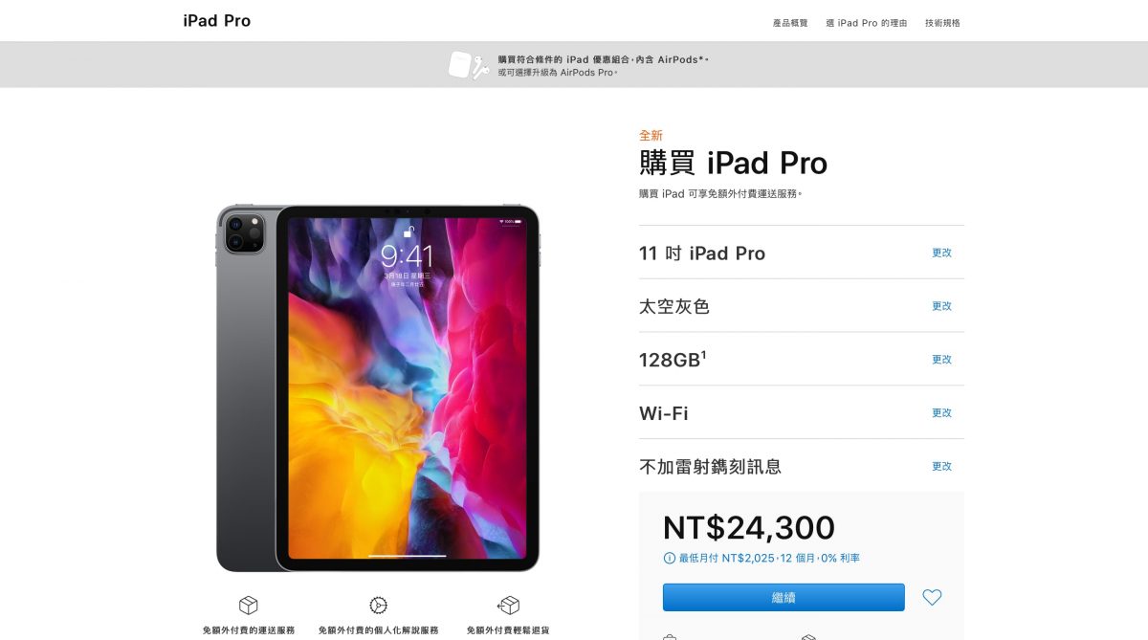Change the 128GB storage selection

click(942, 360)
